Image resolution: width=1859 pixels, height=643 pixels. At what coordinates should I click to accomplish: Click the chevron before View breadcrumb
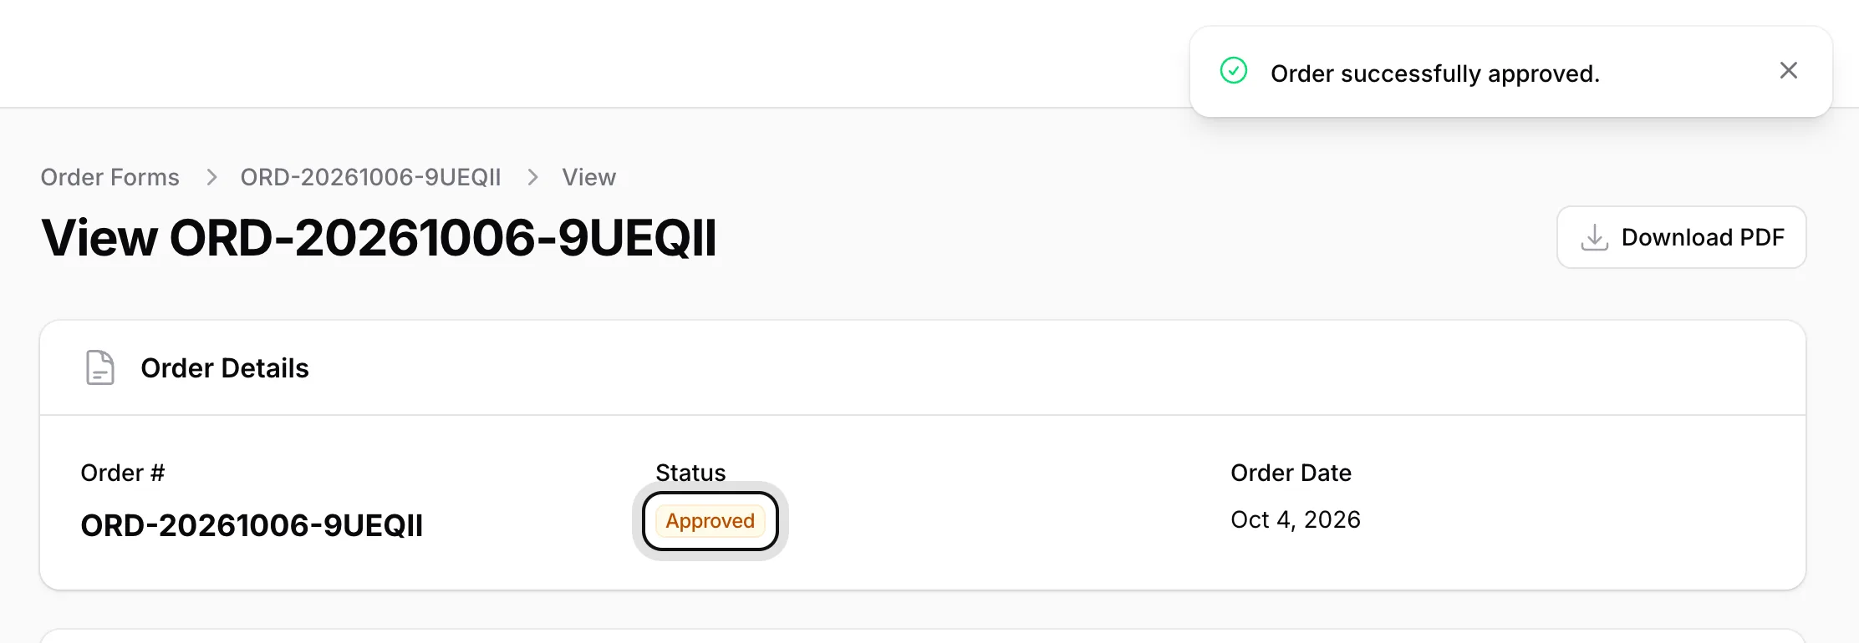532,177
